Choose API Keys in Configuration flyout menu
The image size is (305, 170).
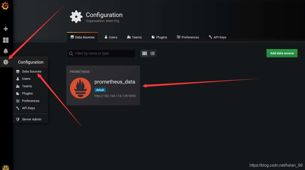[x=30, y=108]
